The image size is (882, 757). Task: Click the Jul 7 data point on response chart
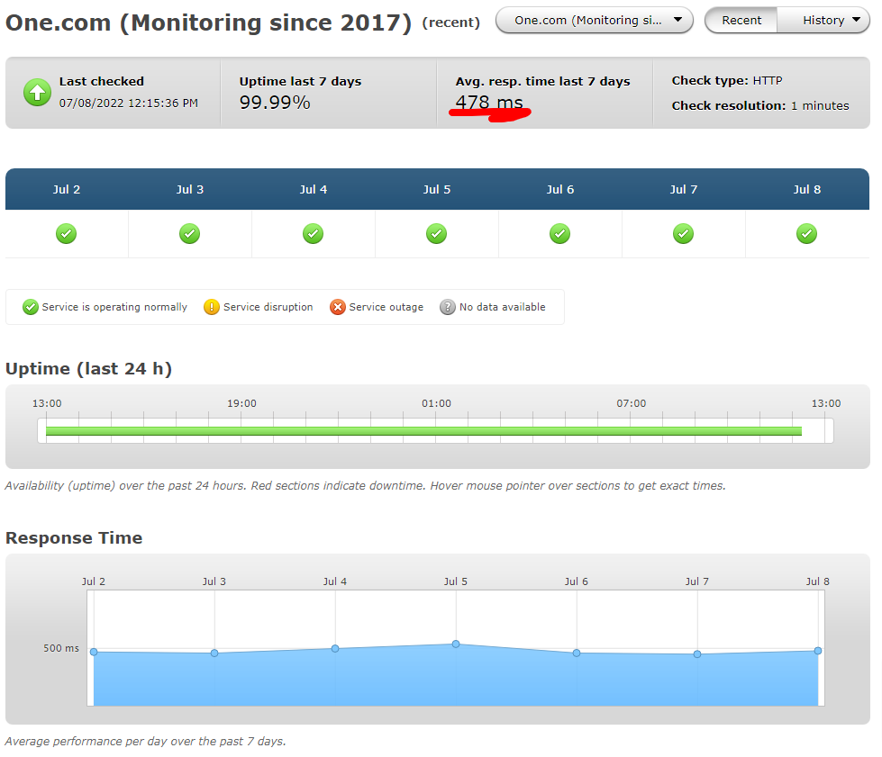click(697, 654)
